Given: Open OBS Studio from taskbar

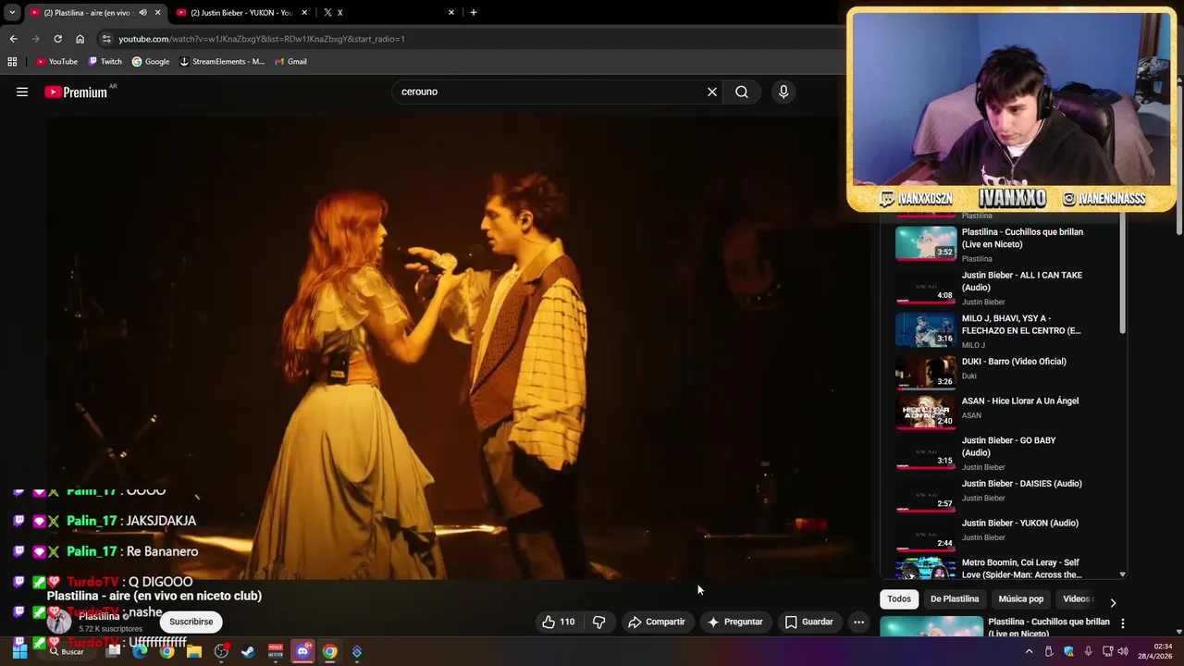Looking at the screenshot, I should coord(221,651).
